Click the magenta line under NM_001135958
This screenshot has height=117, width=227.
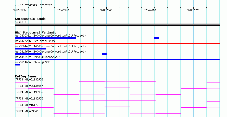pyautogui.click(x=117, y=82)
